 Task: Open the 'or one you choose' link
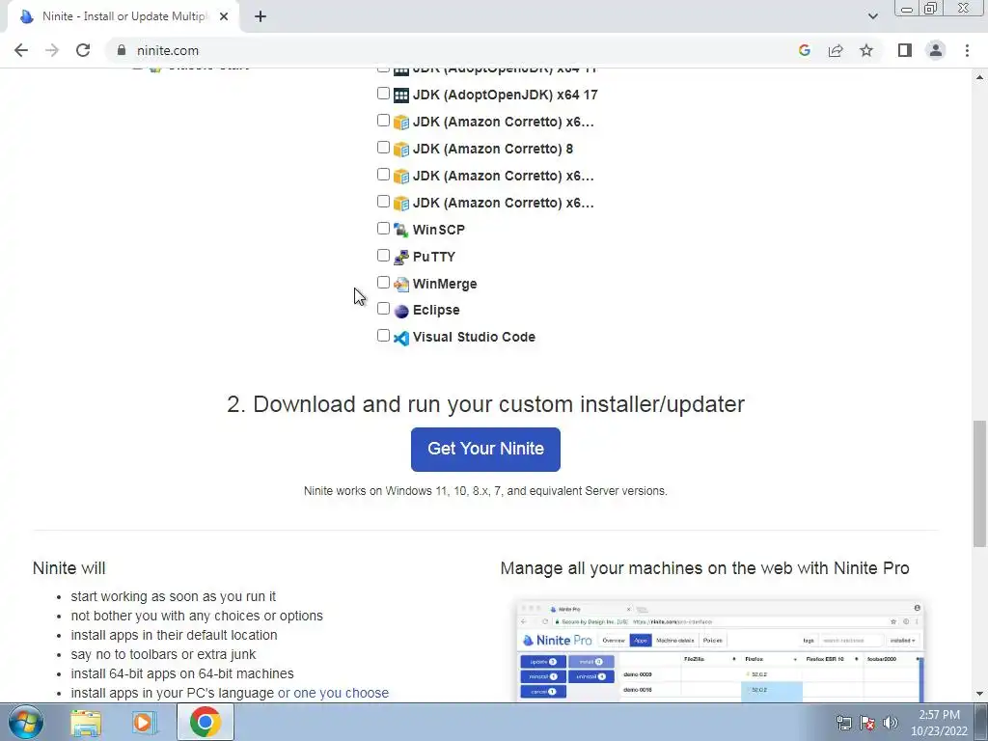pyautogui.click(x=333, y=693)
